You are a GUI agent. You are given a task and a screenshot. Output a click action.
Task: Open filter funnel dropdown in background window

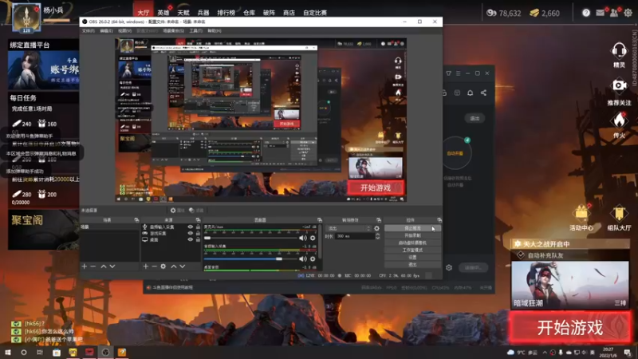(448, 73)
